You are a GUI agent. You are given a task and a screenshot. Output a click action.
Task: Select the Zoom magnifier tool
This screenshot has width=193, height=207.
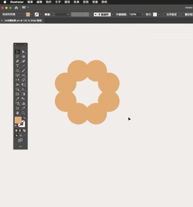click(x=23, y=113)
